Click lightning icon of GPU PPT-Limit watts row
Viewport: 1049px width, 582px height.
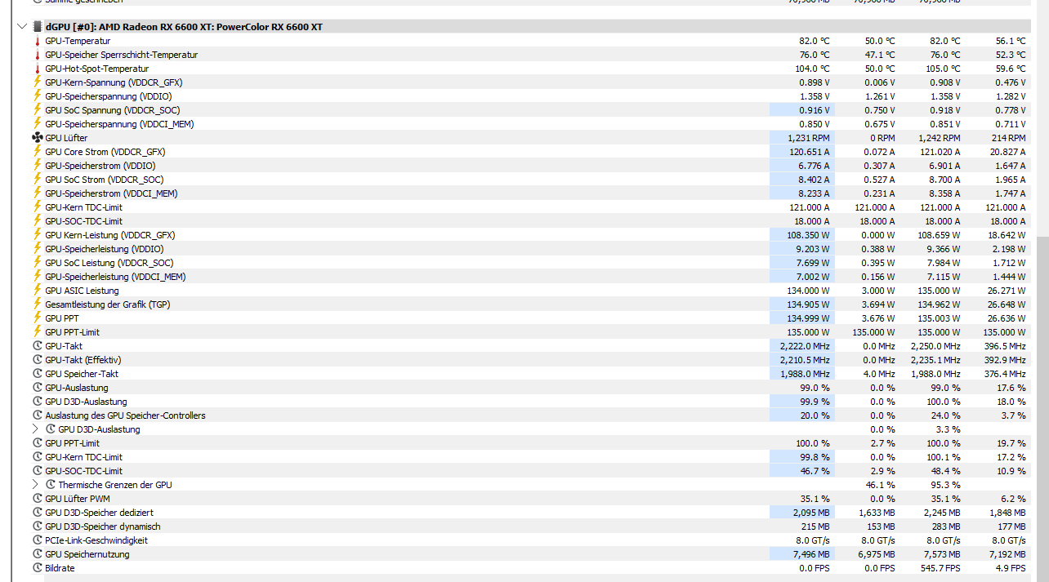[37, 332]
